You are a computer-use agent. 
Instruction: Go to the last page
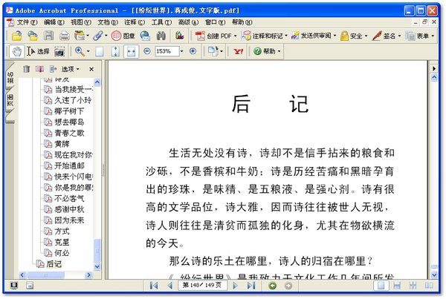coord(251,286)
